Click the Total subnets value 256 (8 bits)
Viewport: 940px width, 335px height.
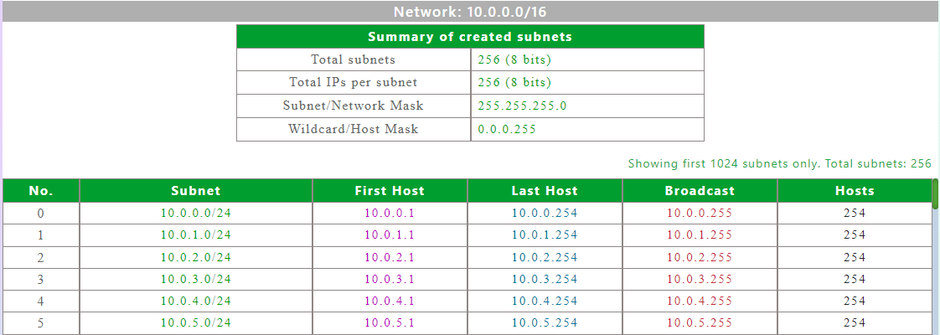(514, 59)
